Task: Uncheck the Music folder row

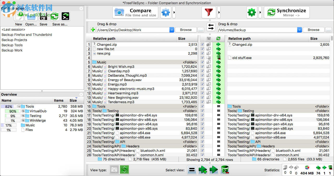Action: click(x=202, y=62)
